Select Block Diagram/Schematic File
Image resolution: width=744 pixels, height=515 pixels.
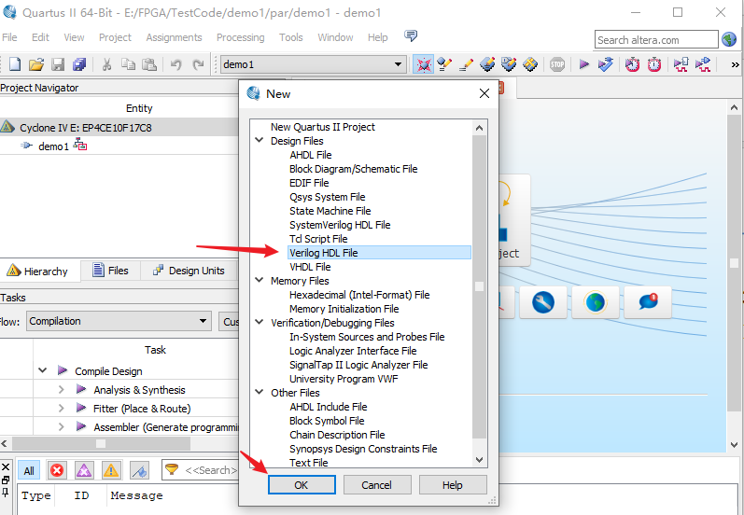pyautogui.click(x=354, y=169)
